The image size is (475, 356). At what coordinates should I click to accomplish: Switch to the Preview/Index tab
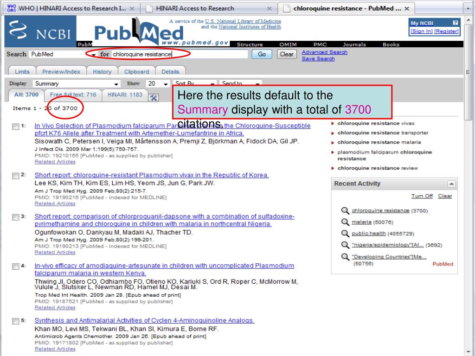click(x=61, y=72)
